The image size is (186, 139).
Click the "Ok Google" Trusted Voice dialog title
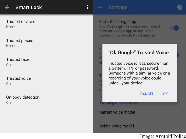point(139,53)
